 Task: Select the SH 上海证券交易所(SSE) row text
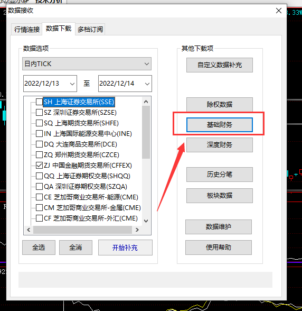[79, 102]
